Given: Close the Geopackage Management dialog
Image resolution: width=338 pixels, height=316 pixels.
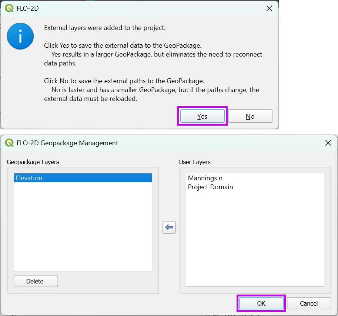Looking at the screenshot, I should (x=328, y=143).
